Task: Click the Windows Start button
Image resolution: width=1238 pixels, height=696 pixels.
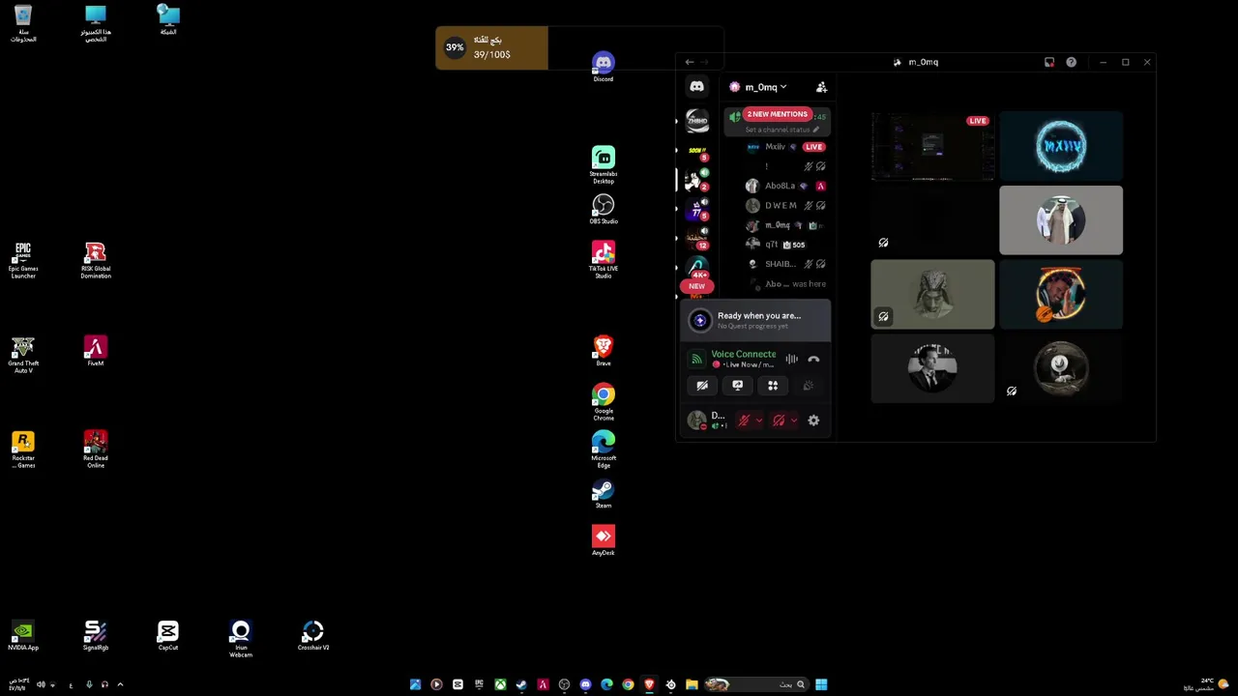Action: pos(821,684)
